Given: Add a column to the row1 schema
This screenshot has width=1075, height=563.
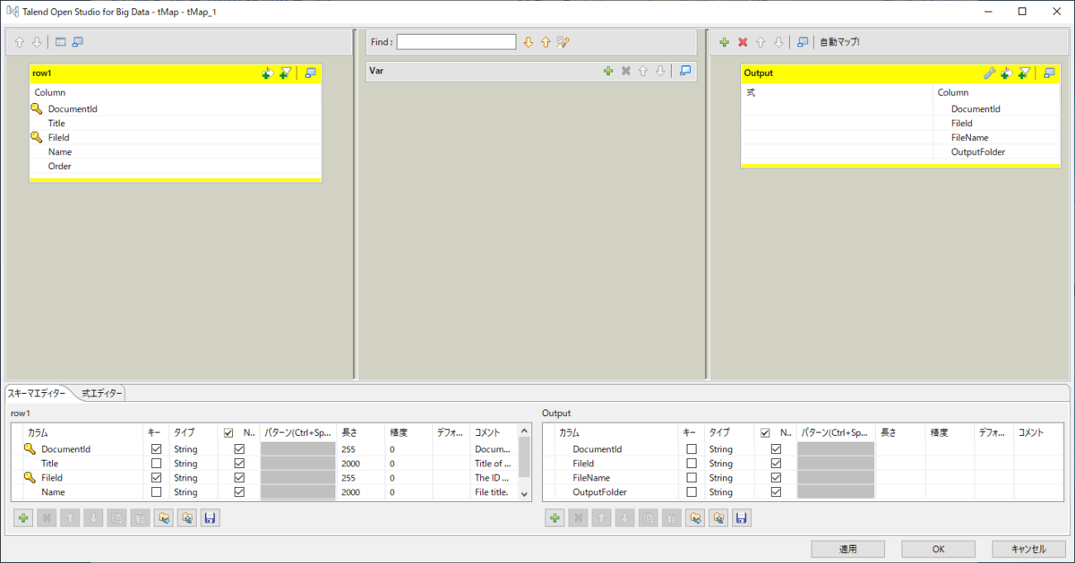Looking at the screenshot, I should click(x=24, y=517).
